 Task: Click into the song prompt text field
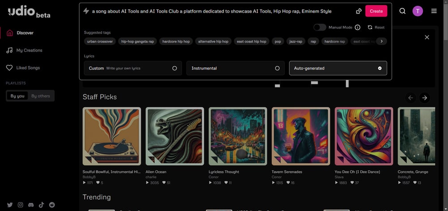(212, 12)
